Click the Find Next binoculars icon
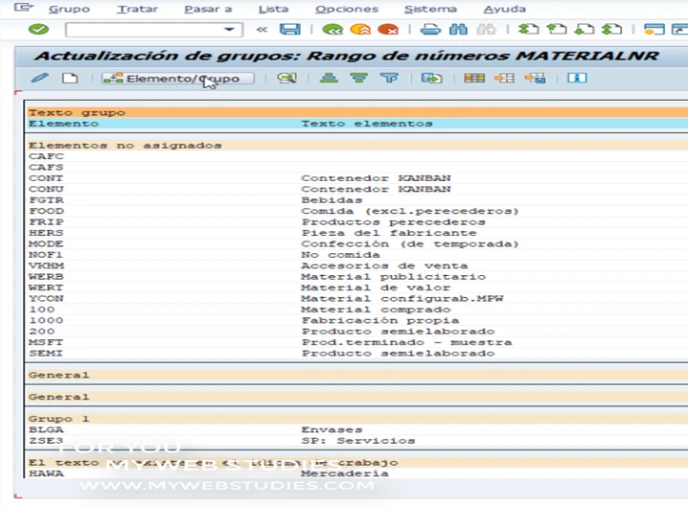This screenshot has height=507, width=688. tap(487, 30)
